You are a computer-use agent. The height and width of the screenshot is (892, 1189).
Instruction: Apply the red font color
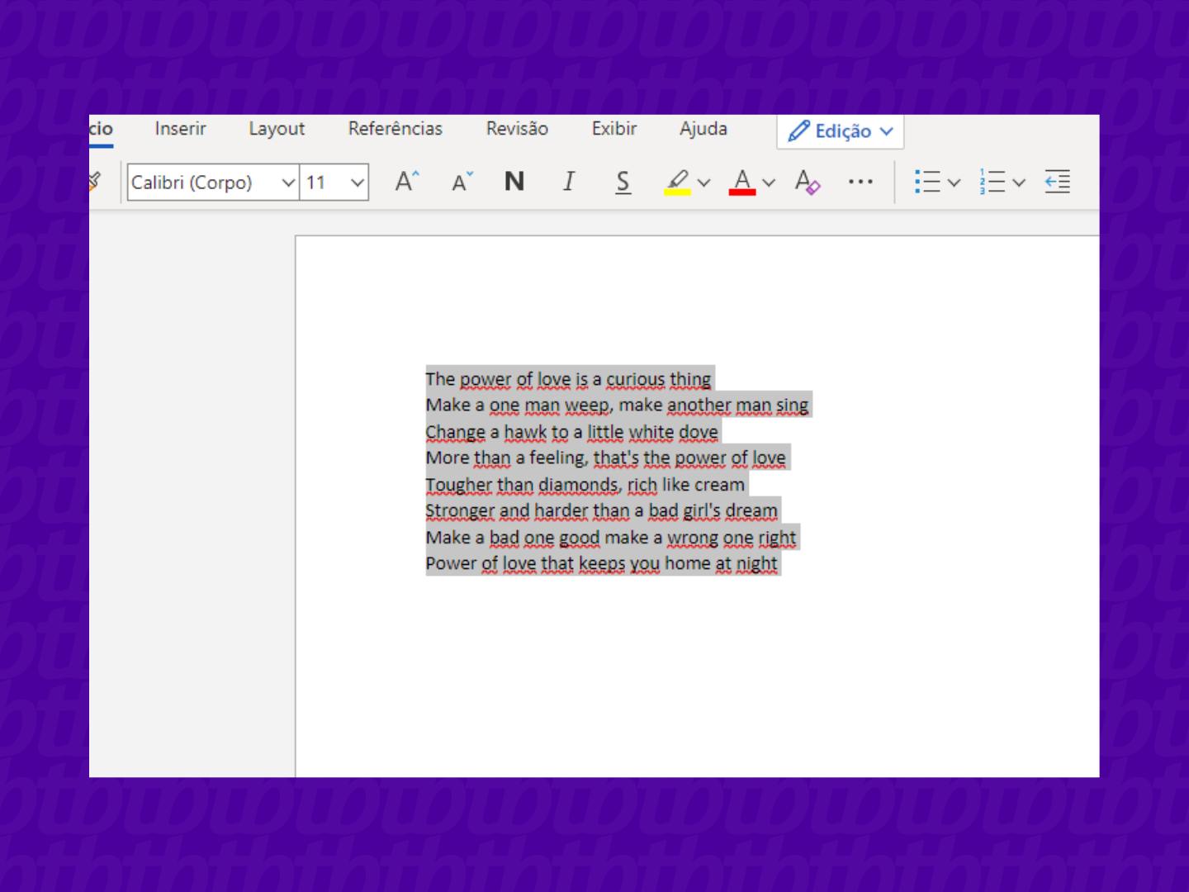[742, 182]
